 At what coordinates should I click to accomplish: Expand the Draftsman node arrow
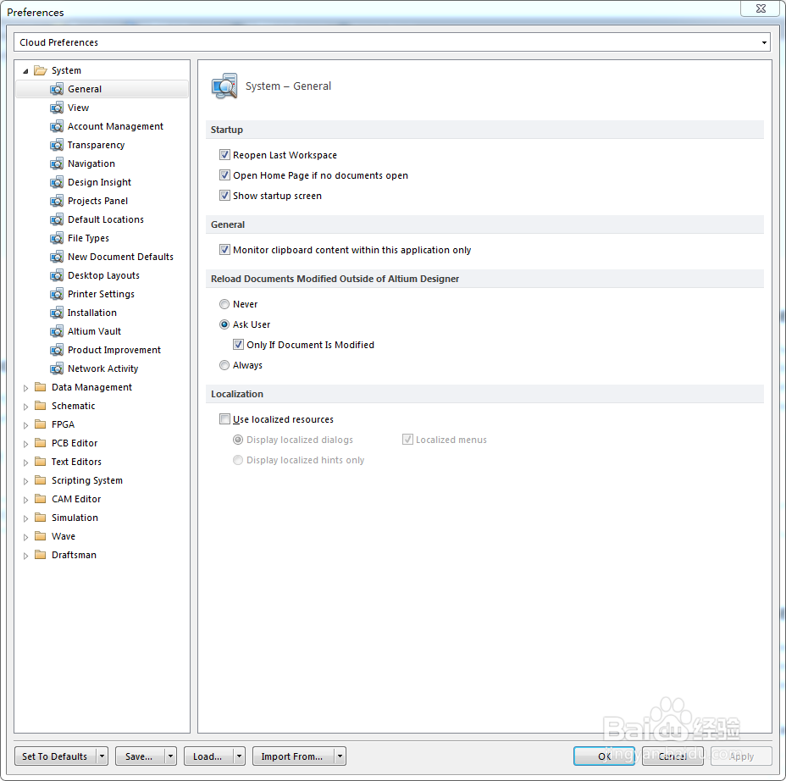[x=25, y=556]
